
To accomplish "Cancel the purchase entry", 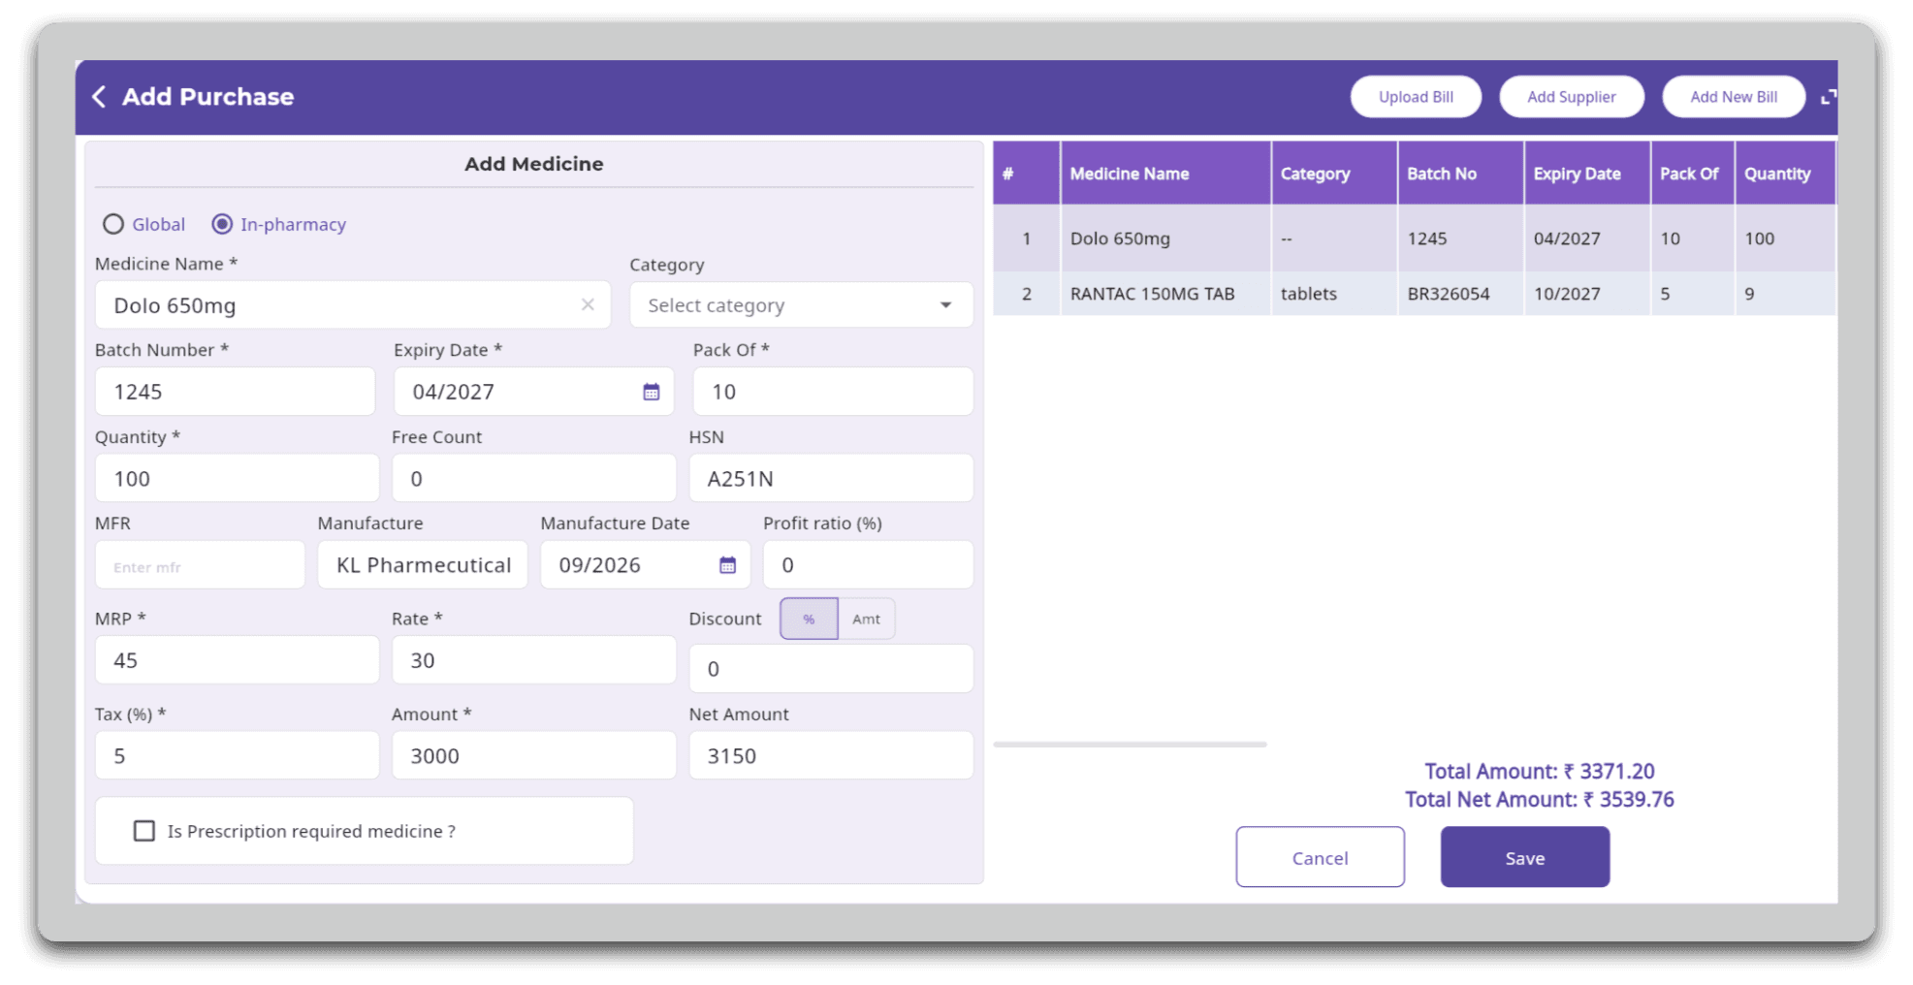I will point(1320,857).
